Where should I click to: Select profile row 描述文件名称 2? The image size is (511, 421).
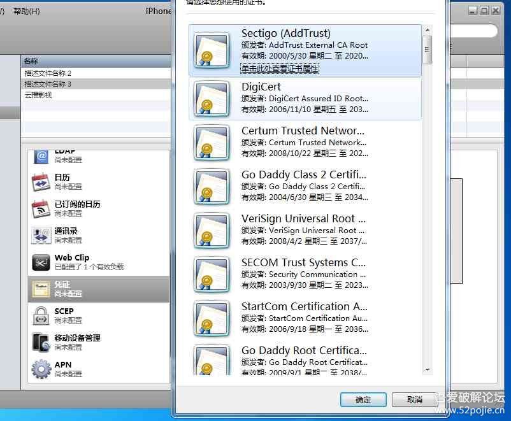click(x=96, y=73)
